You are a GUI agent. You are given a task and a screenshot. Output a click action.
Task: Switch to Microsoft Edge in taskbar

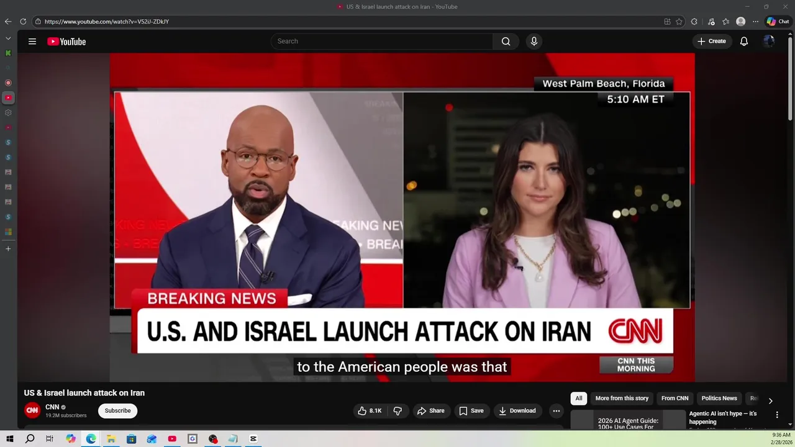coord(91,439)
